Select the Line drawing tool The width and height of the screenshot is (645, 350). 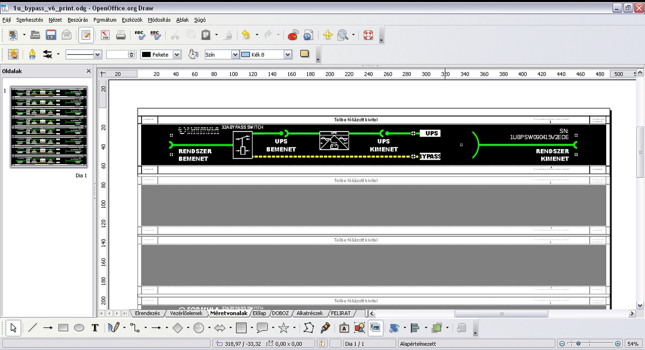(33, 328)
